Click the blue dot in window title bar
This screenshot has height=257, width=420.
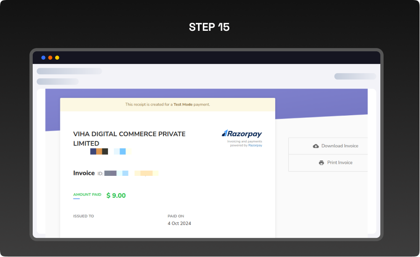[43, 58]
